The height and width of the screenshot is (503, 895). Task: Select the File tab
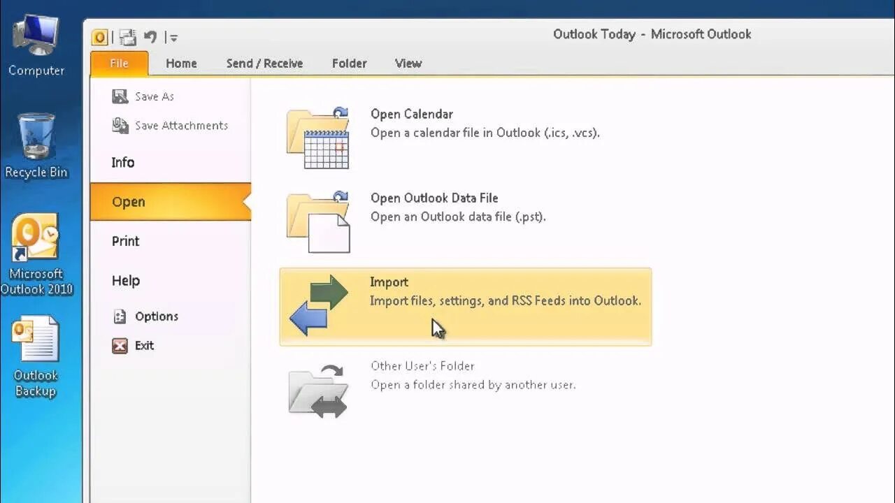click(119, 63)
